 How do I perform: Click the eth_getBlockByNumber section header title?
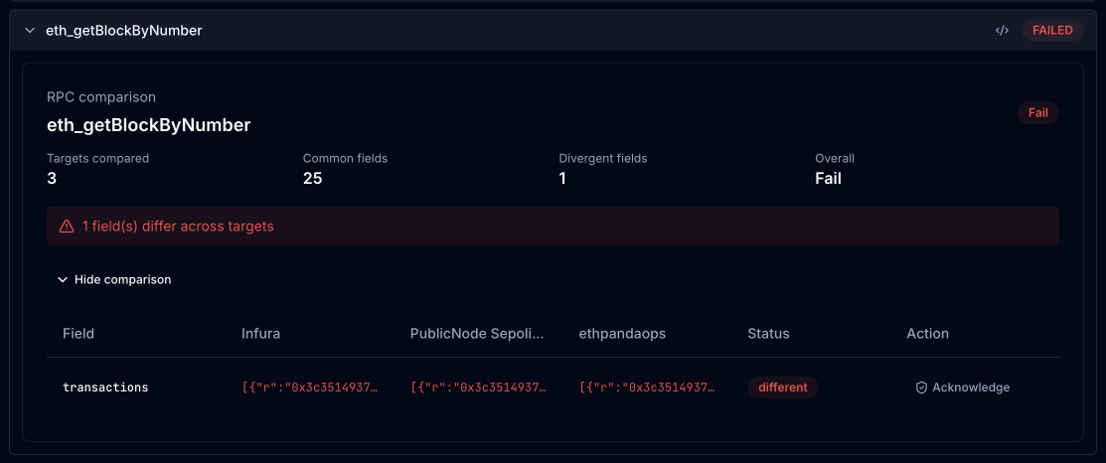click(123, 30)
